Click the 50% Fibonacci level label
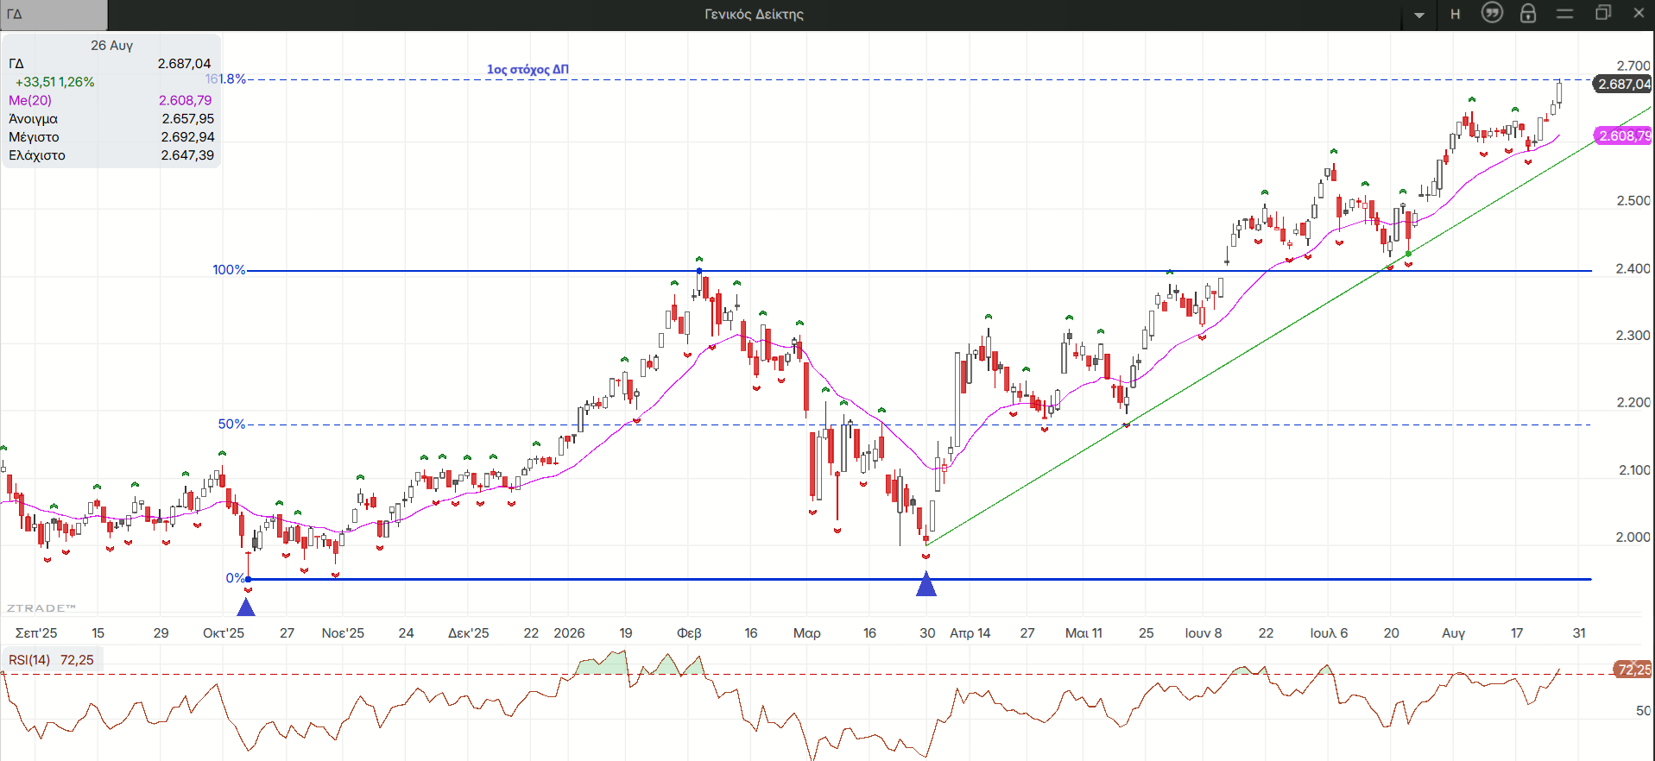Screen dimensions: 1655x761 click(x=231, y=425)
